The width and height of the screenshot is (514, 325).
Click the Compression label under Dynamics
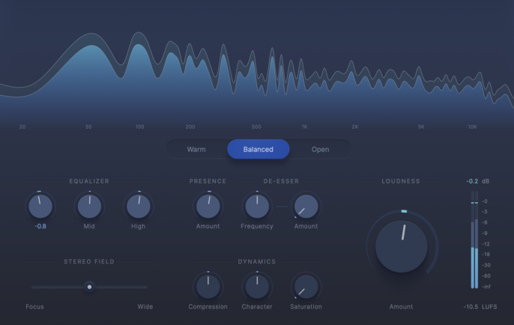[208, 307]
